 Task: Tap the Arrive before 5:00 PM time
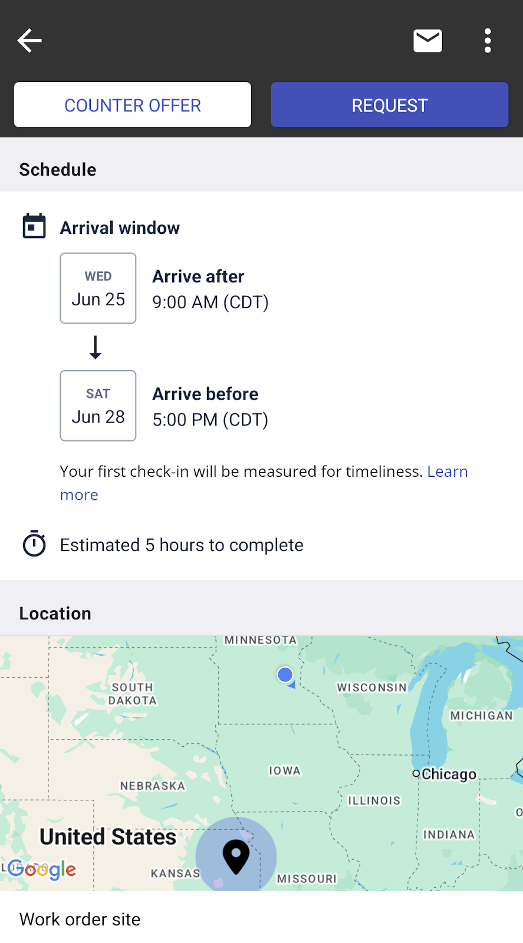click(x=210, y=420)
